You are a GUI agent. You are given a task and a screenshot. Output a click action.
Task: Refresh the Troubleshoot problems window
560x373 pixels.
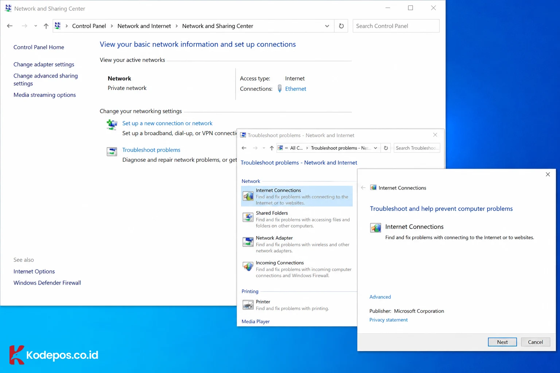386,148
